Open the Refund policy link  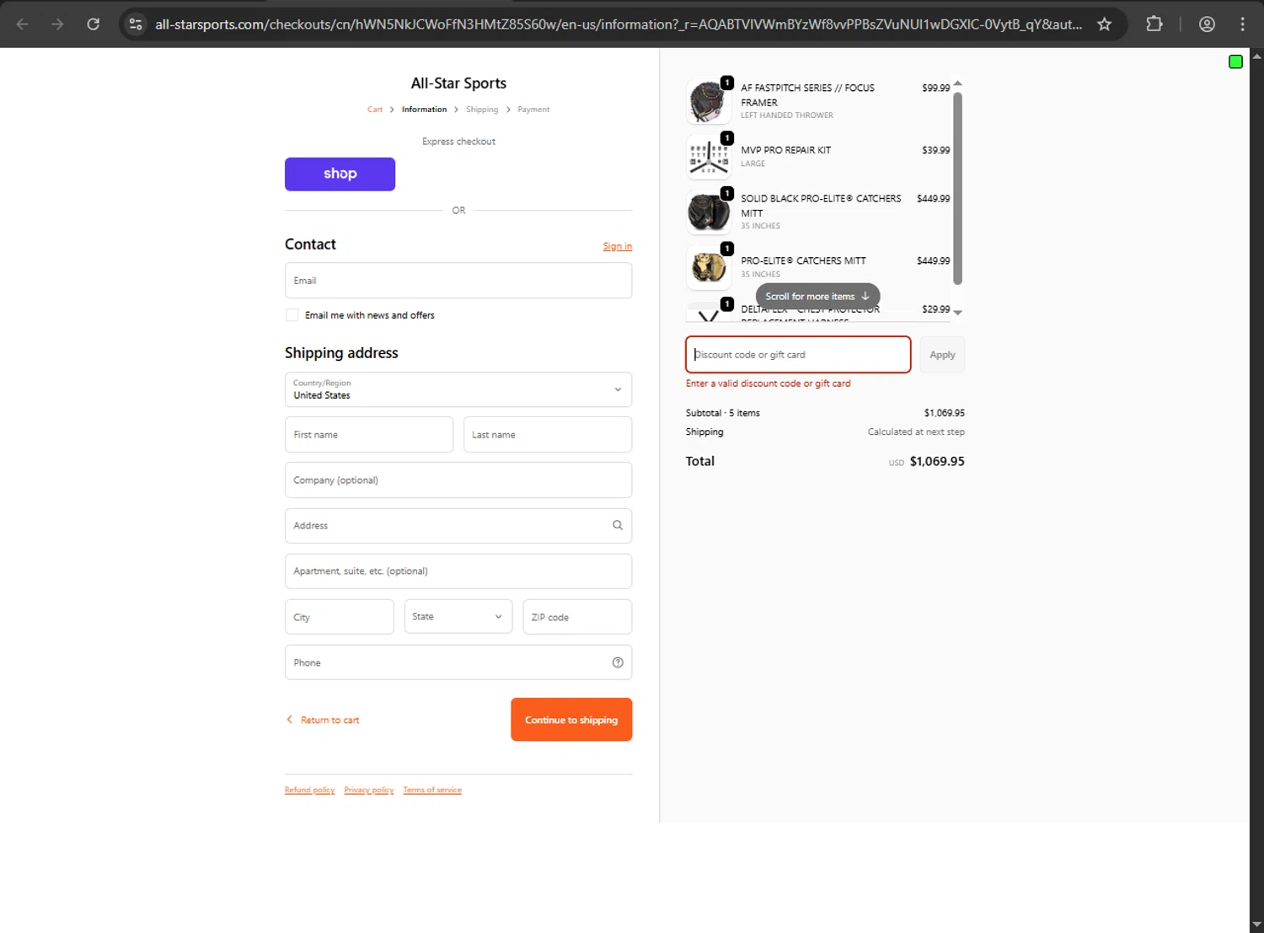pyautogui.click(x=309, y=790)
